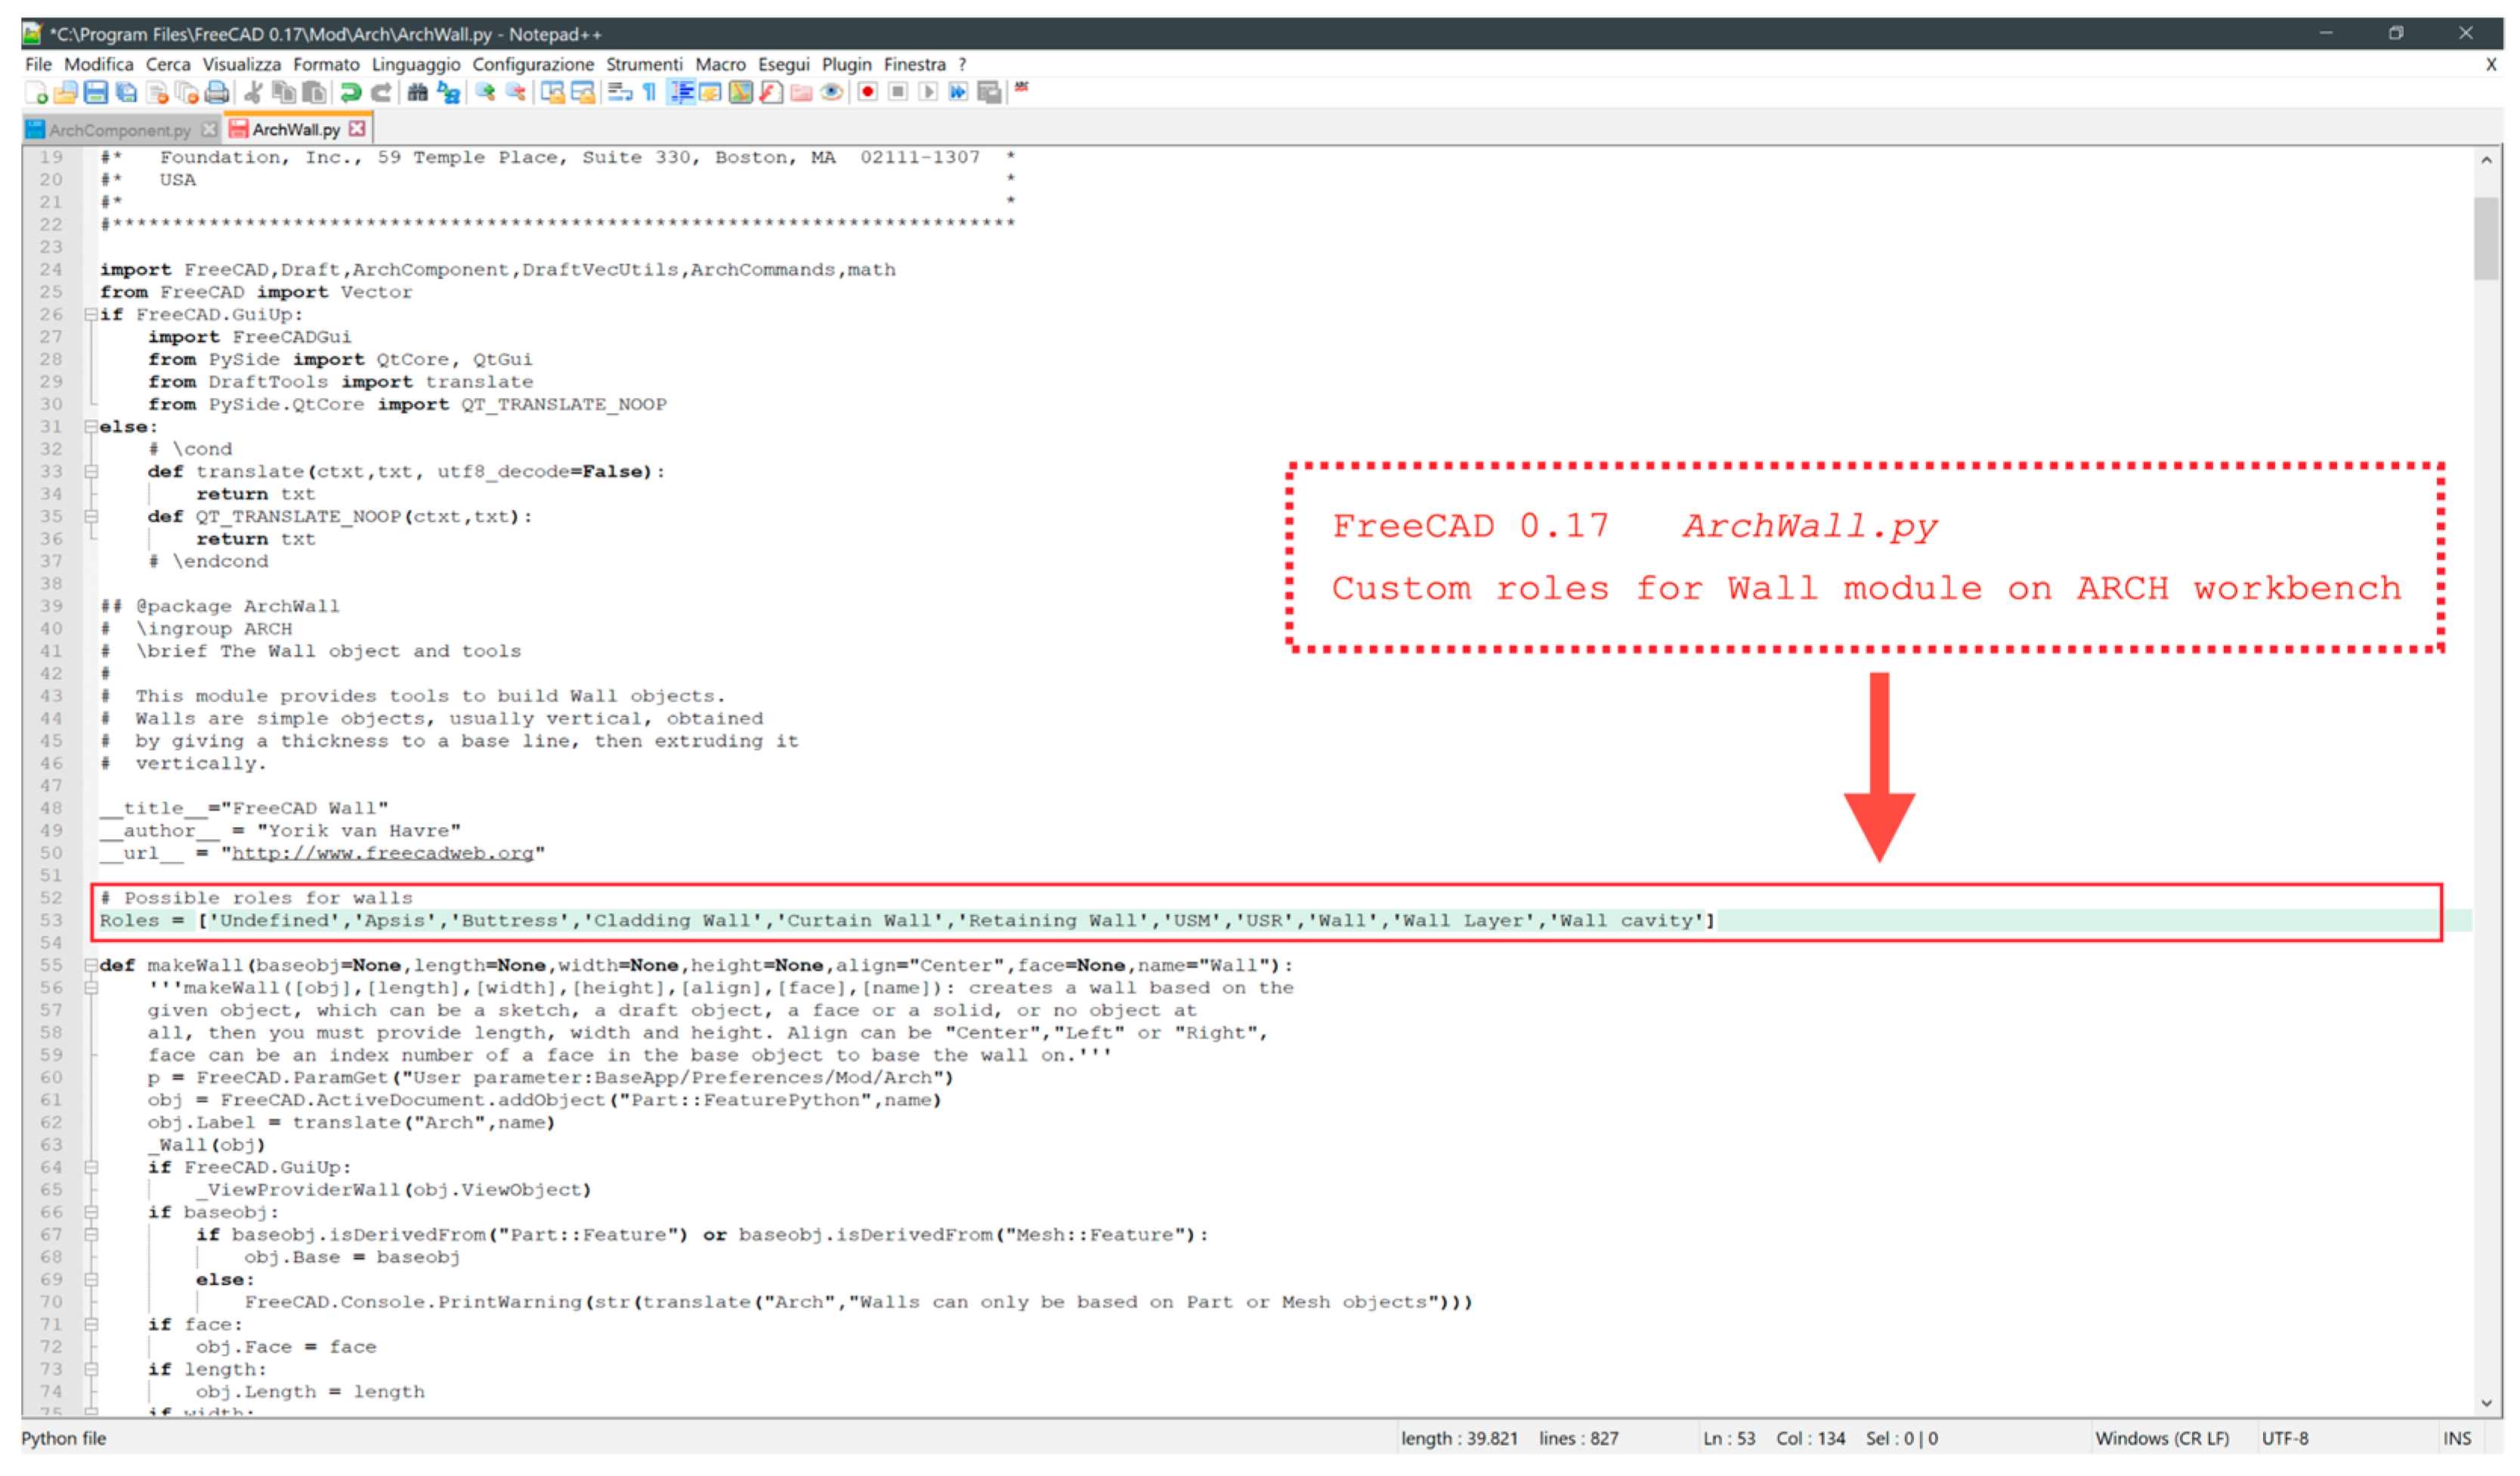Screen dimensions: 2520x1476
Task: Collapse the 'if FreeCAD.GuiUp' fold at line 26
Action: pyautogui.click(x=91, y=314)
